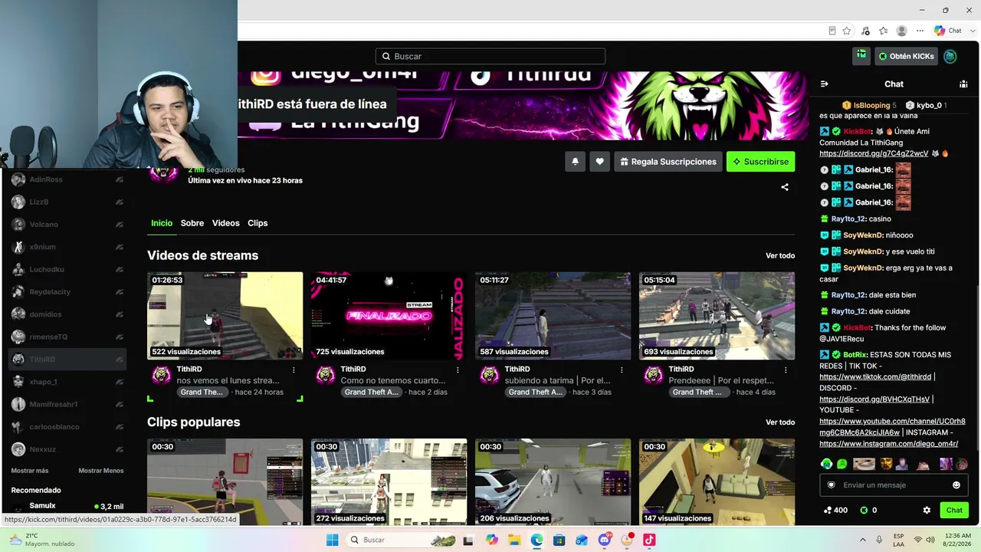Image resolution: width=981 pixels, height=552 pixels.
Task: Play the clip with 147 visualizaciones
Action: click(x=717, y=481)
